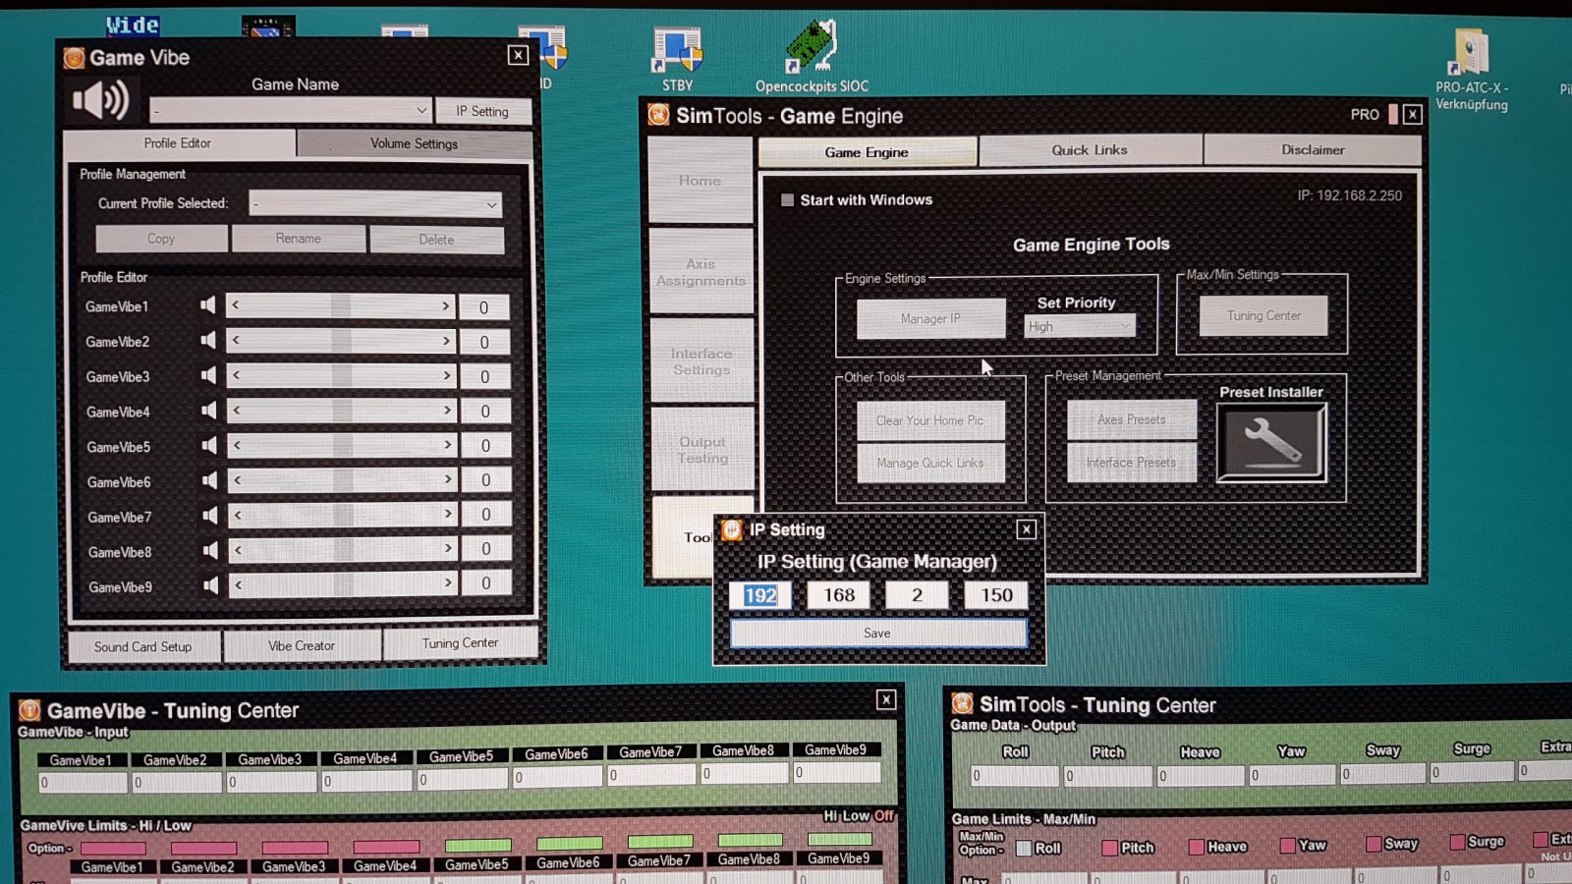
Task: Open Output Testing sidebar section
Action: (702, 450)
